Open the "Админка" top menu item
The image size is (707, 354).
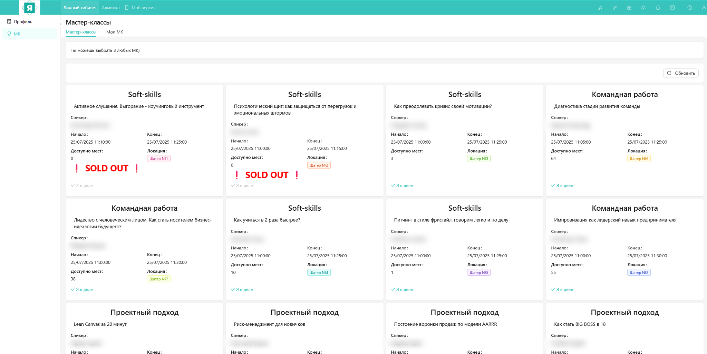[x=110, y=8]
